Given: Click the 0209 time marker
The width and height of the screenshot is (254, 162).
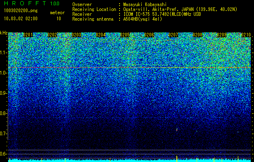Looking at the screenshot, I should 222,35.
